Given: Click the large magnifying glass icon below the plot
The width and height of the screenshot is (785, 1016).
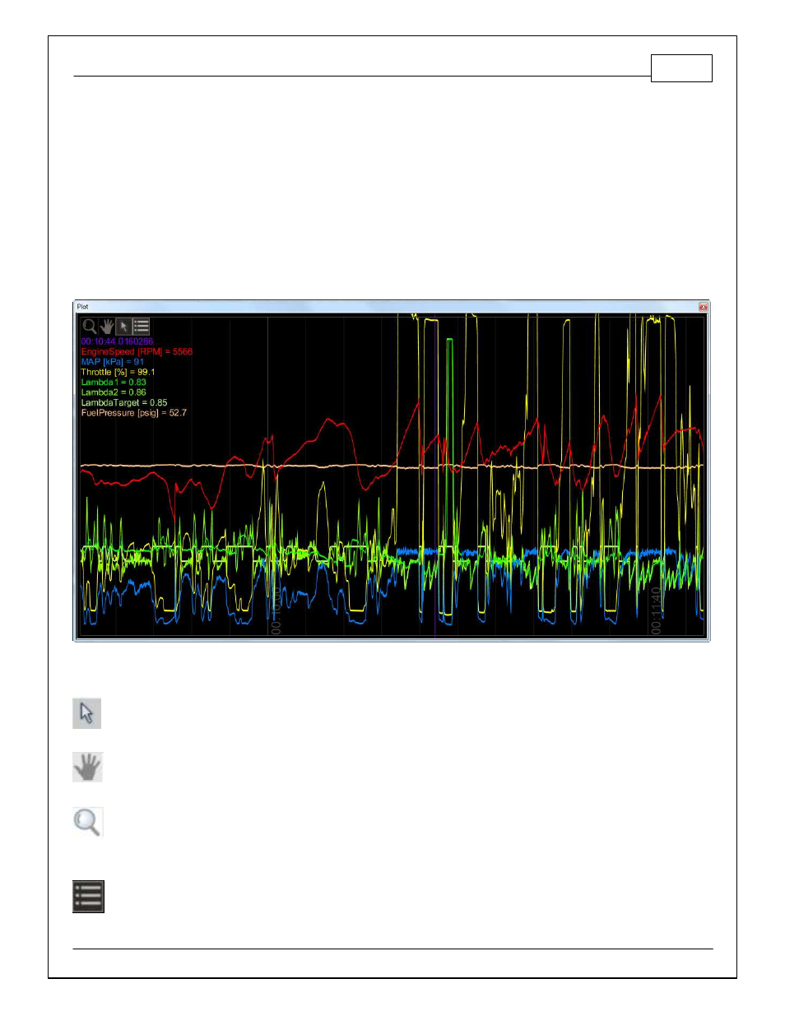Looking at the screenshot, I should (87, 822).
